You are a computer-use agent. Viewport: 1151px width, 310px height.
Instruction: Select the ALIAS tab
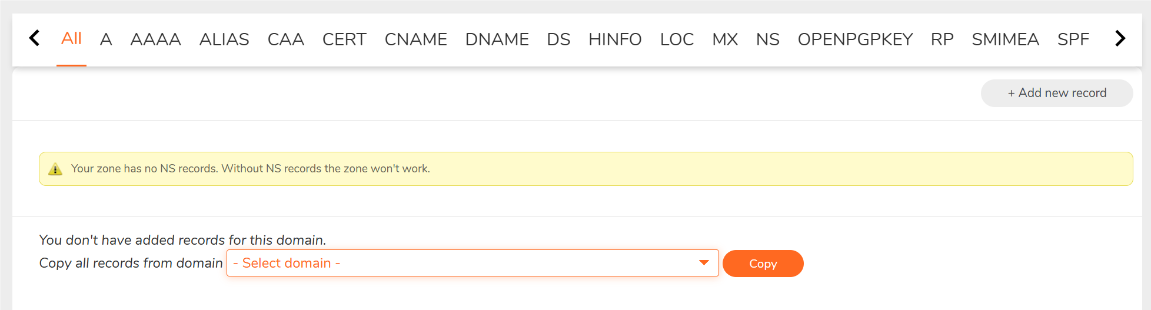point(224,39)
